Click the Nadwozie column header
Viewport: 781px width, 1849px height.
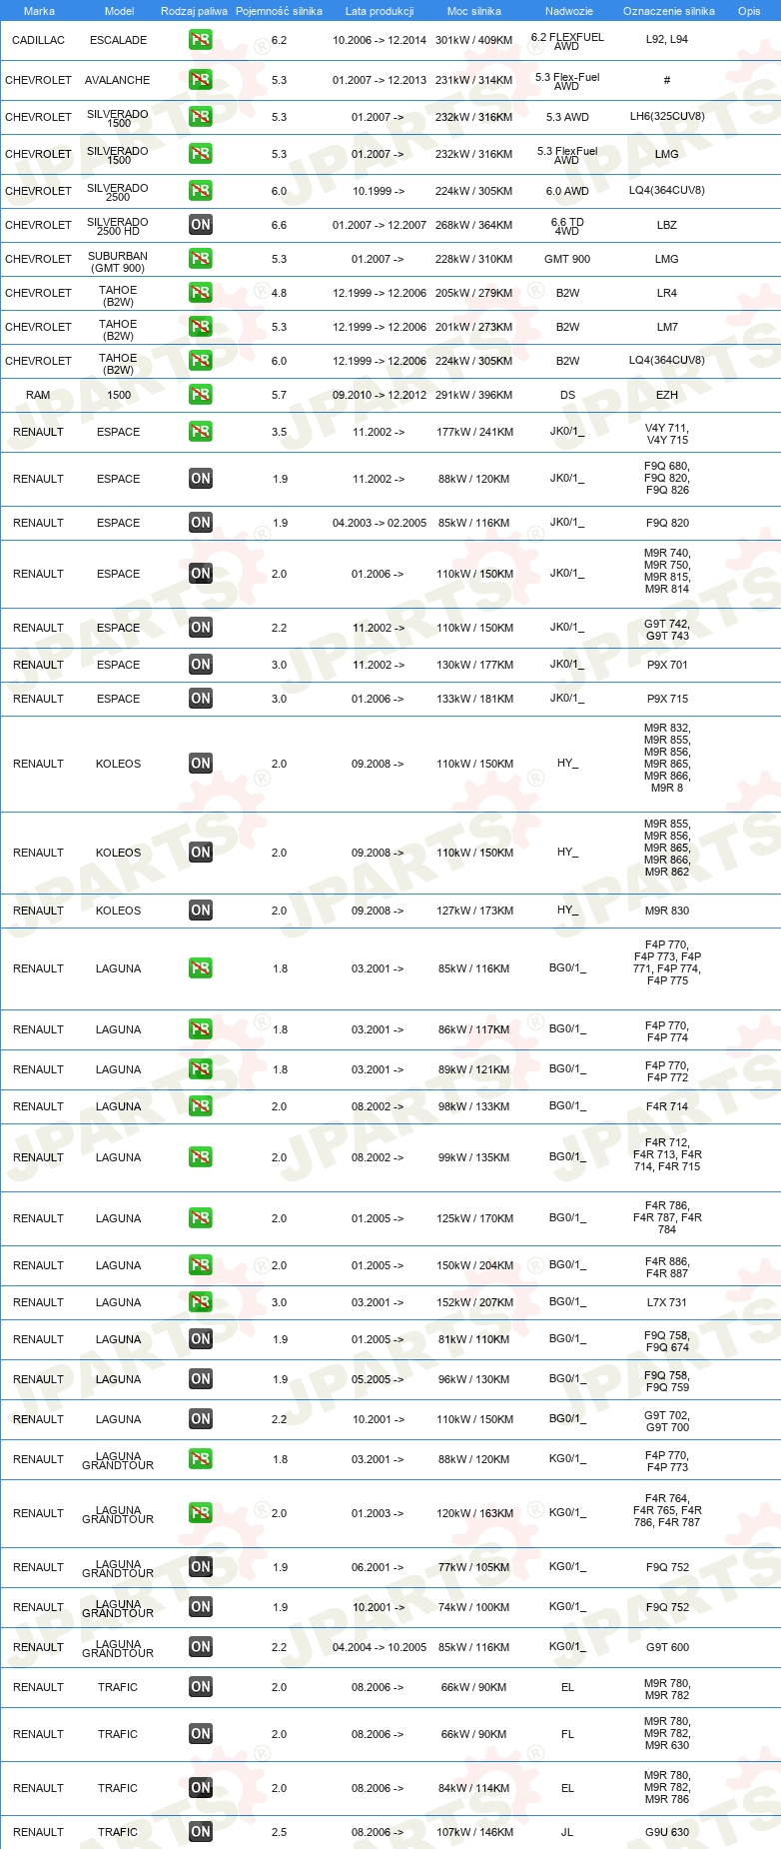568,11
